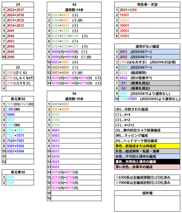Select the 8002+8001 (①) row
The width and height of the screenshot is (182, 213).
76,68
